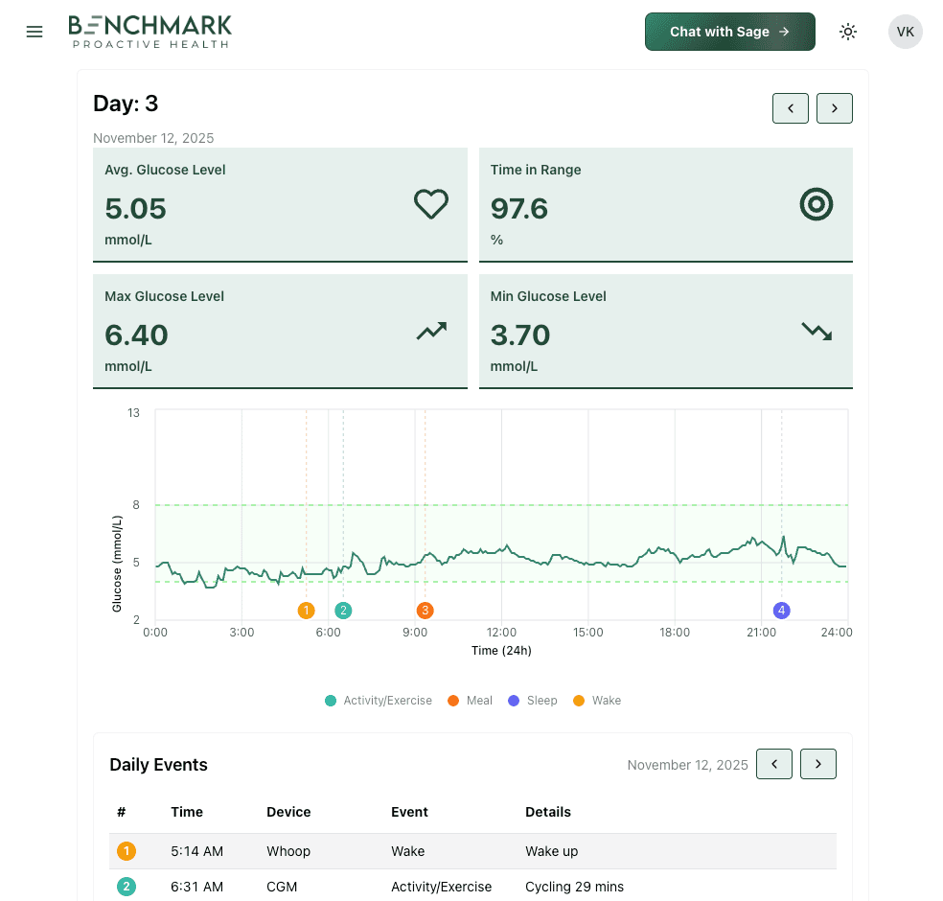Toggle Meal legend item
The width and height of the screenshot is (943, 901).
point(470,701)
